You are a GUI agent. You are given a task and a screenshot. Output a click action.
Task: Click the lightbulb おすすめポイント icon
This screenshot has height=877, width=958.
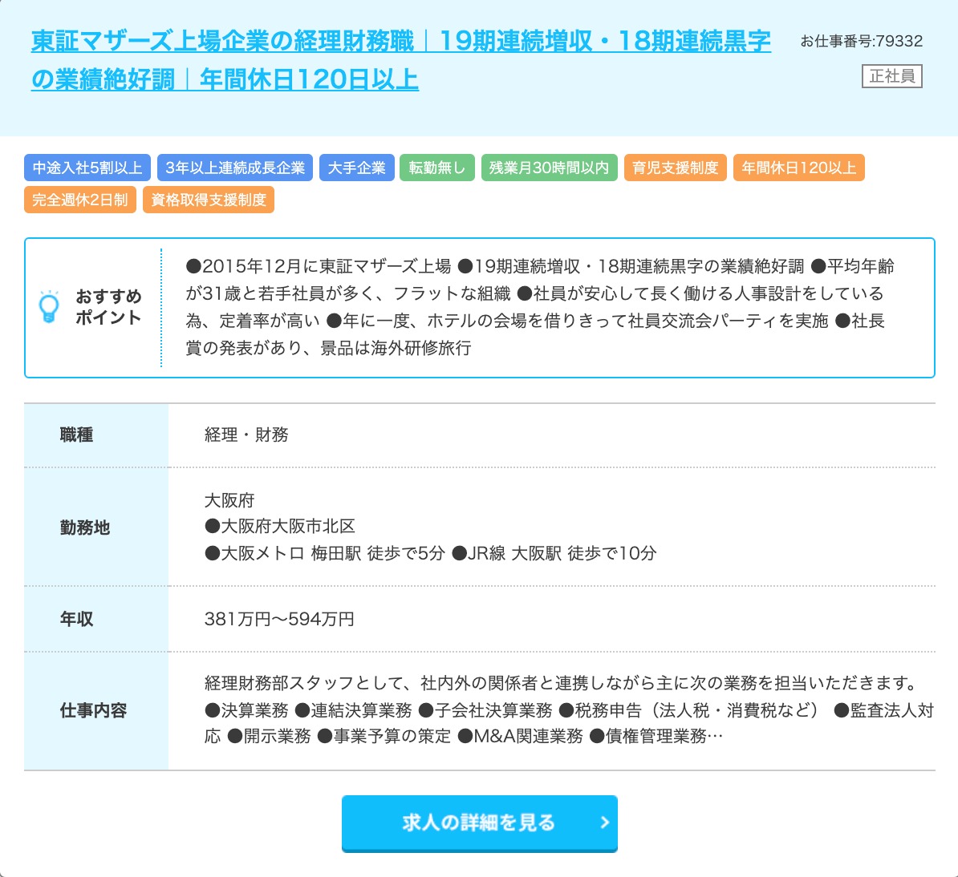(50, 307)
